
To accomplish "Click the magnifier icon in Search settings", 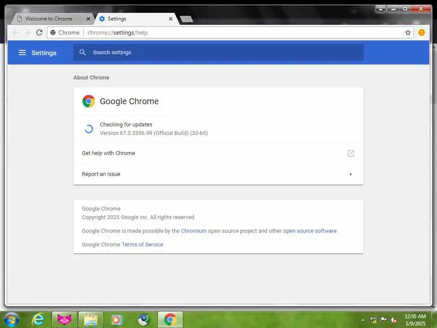I will [x=82, y=53].
